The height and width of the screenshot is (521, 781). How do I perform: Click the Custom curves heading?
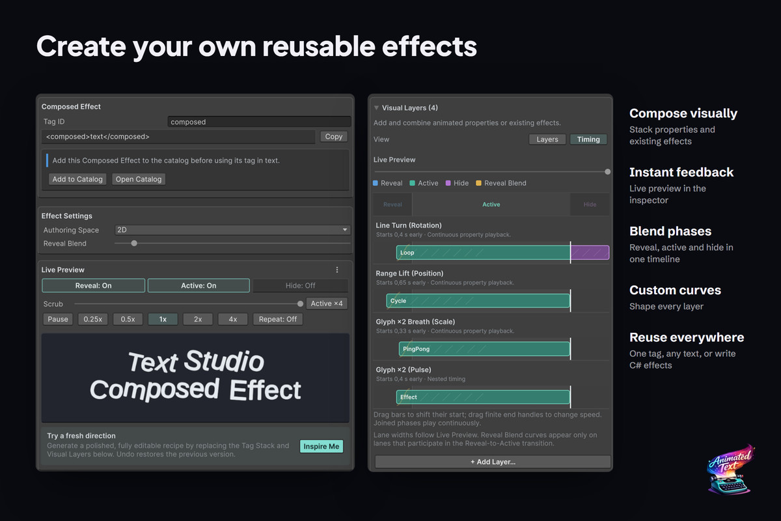pyautogui.click(x=676, y=290)
